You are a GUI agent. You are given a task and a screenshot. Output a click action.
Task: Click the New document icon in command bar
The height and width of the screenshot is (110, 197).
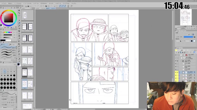(26, 6)
